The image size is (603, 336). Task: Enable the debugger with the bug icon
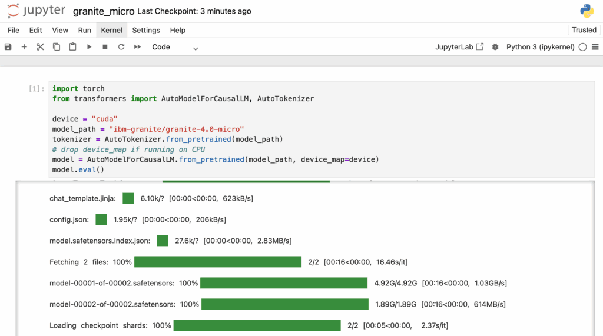tap(495, 47)
